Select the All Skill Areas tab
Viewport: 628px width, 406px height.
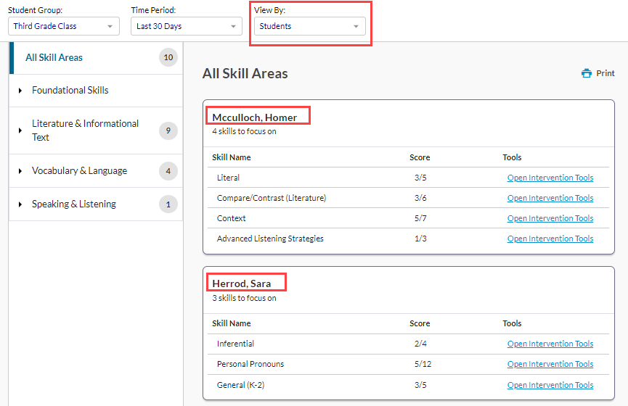point(96,57)
